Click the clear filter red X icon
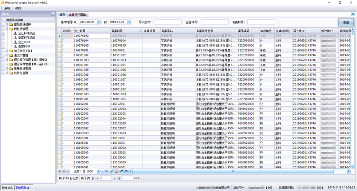Viewport: 357px width, 191px height. (117, 171)
